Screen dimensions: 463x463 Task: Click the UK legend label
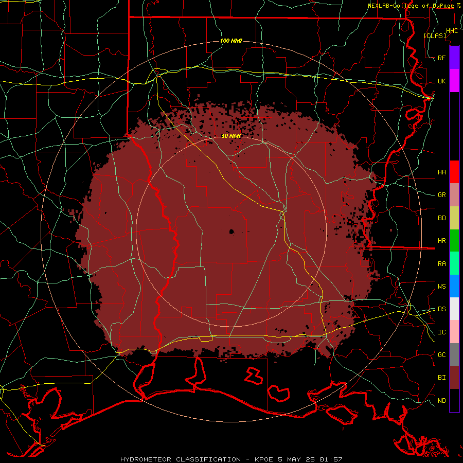tap(441, 81)
